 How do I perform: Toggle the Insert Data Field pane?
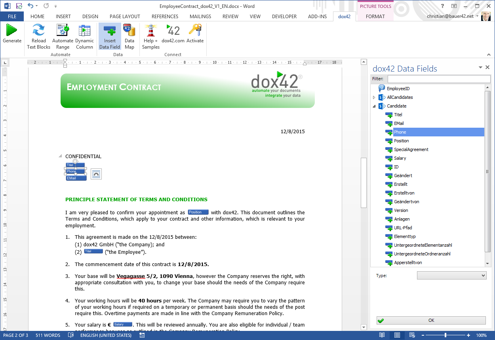coord(110,36)
